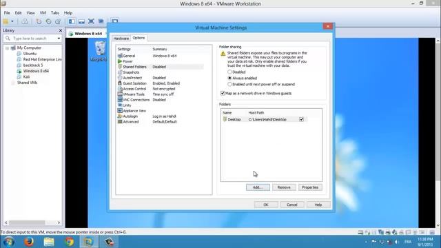The height and width of the screenshot is (248, 441).
Task: Open the Edit menu
Action: [19, 13]
